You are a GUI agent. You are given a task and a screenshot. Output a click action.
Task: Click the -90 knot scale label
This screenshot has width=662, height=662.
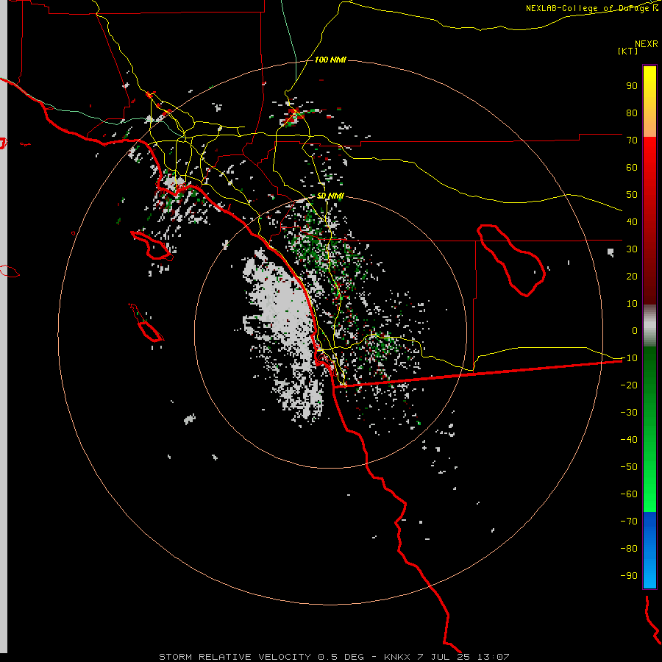(x=629, y=576)
